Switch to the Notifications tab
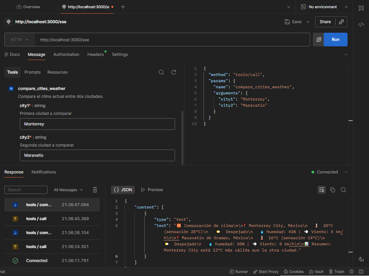The image size is (369, 276). pos(44,172)
